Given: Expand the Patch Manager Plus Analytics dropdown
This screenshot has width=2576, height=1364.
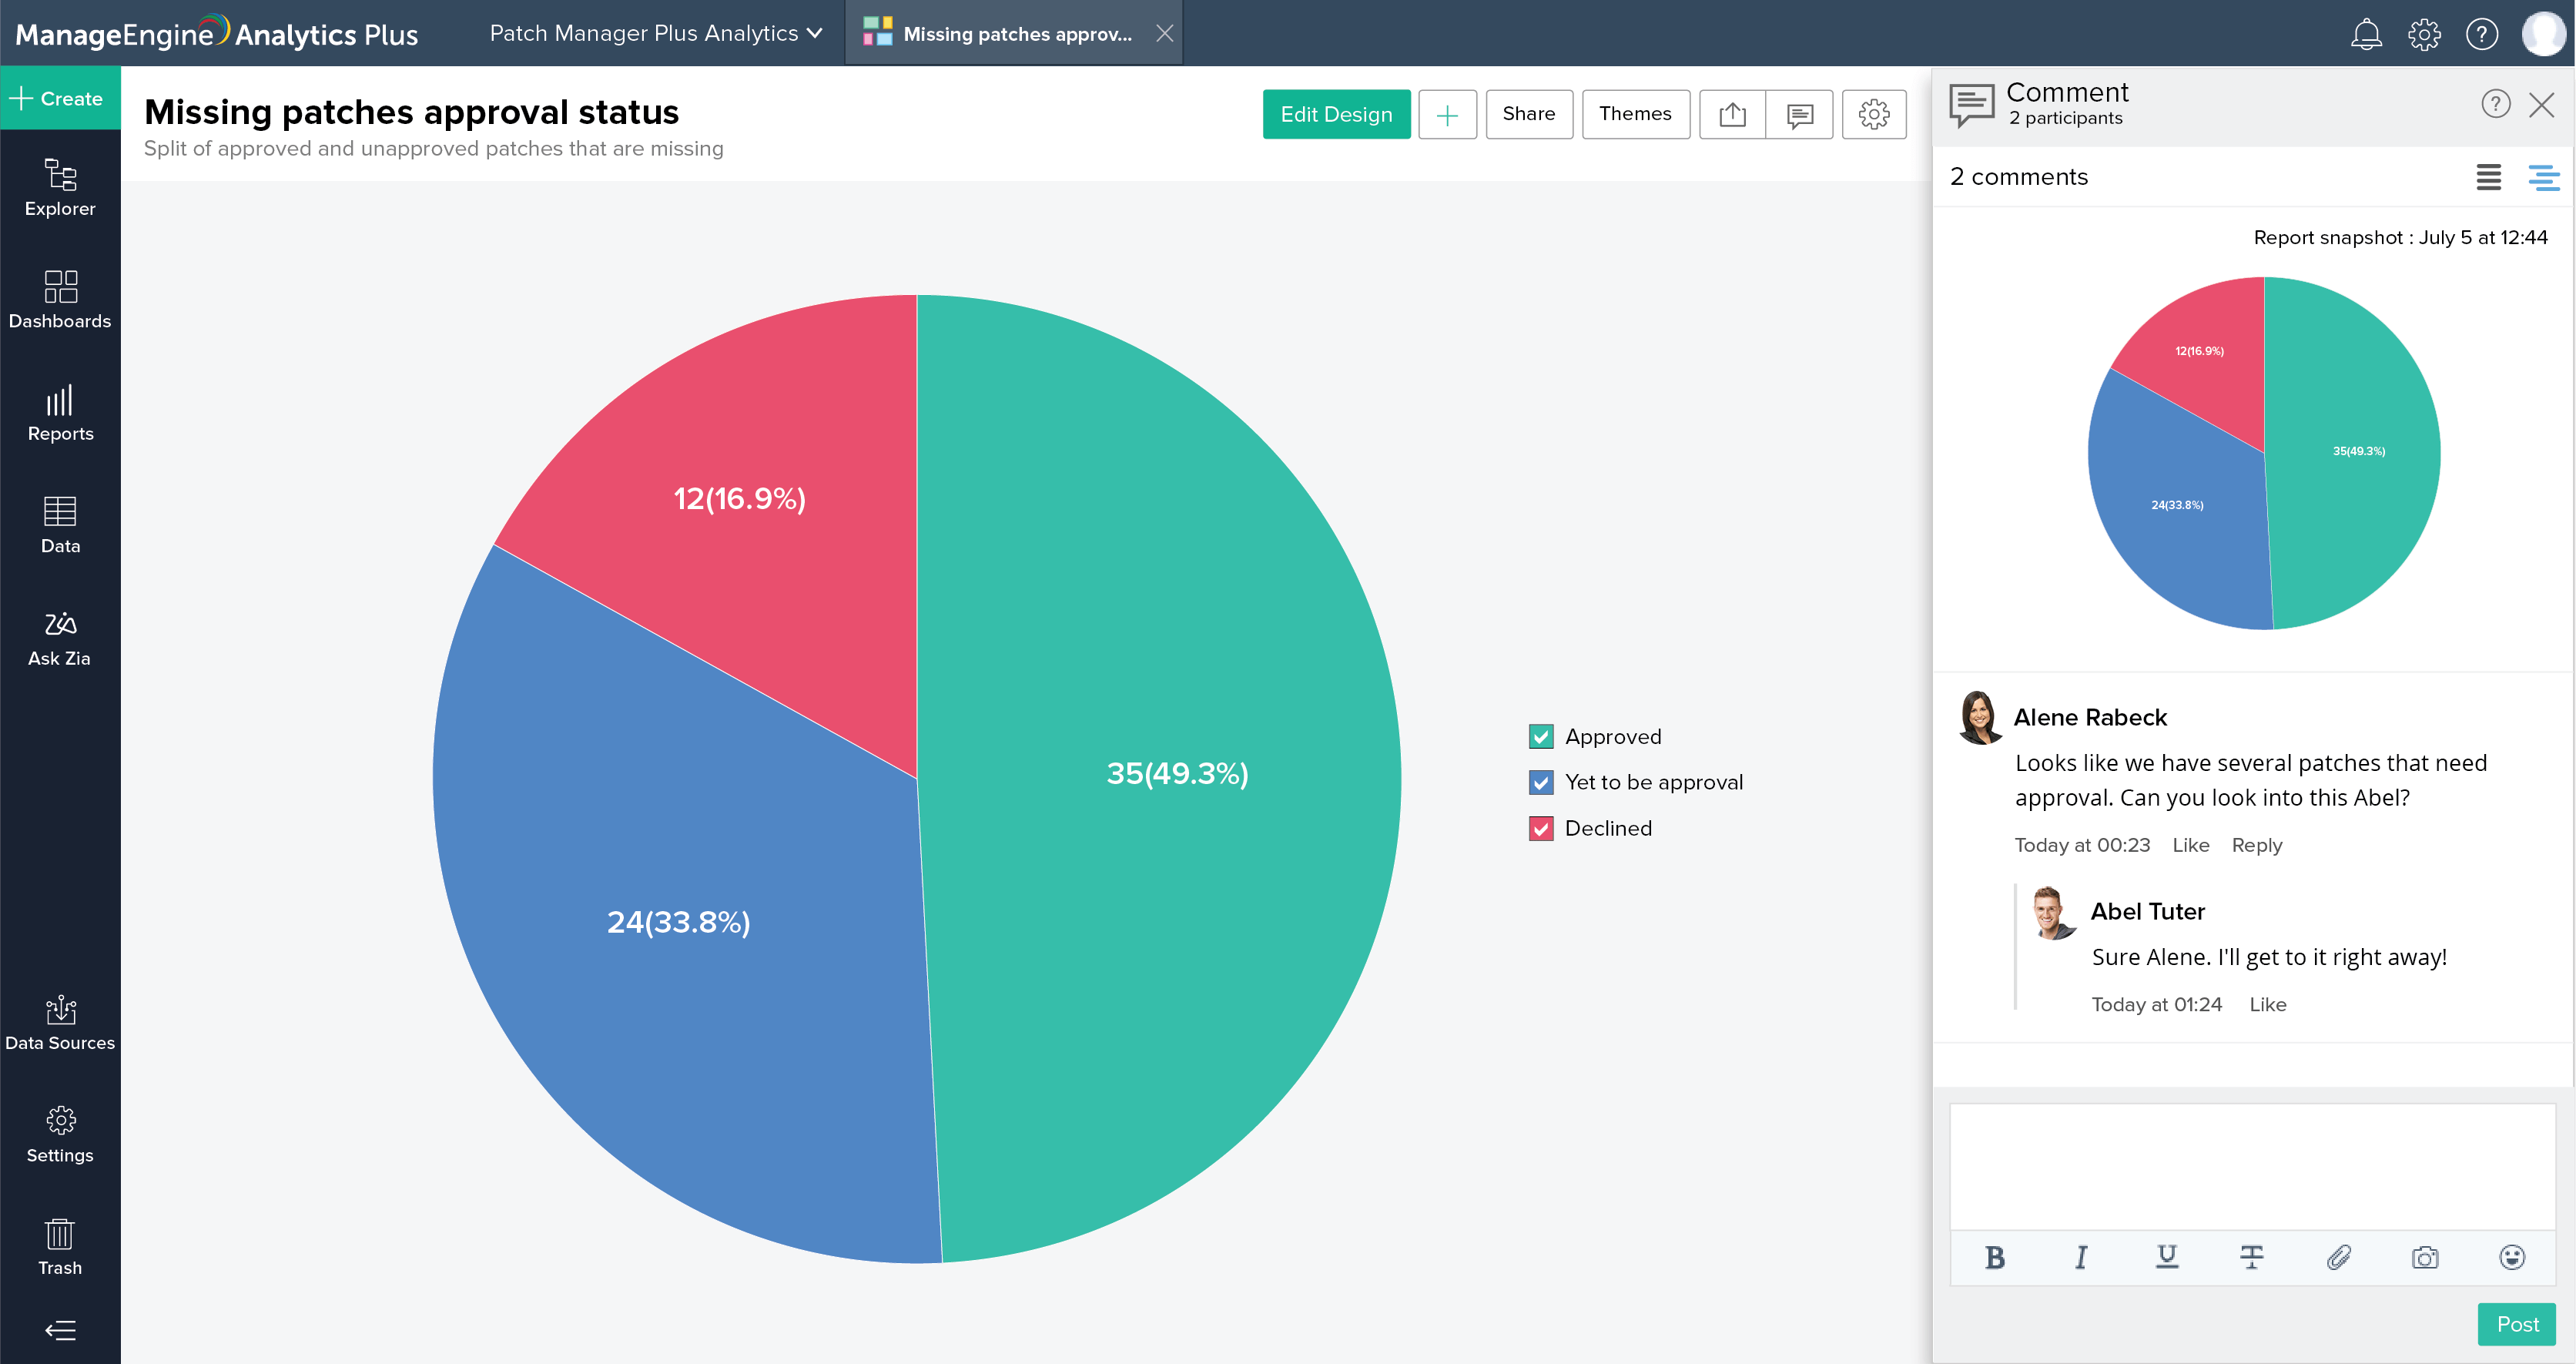Looking at the screenshot, I should pos(656,33).
